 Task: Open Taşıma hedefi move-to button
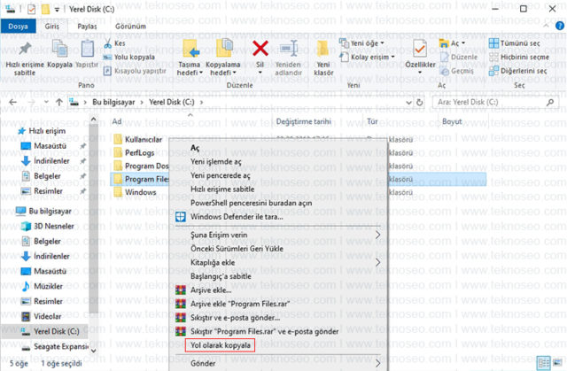click(x=189, y=58)
